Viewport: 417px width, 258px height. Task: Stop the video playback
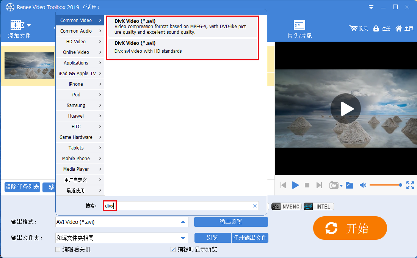(x=307, y=185)
